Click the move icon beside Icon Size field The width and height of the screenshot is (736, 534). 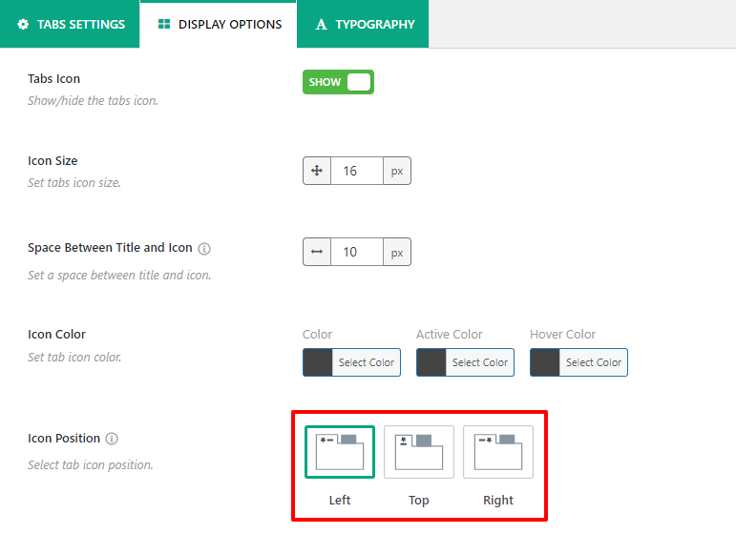click(x=317, y=172)
